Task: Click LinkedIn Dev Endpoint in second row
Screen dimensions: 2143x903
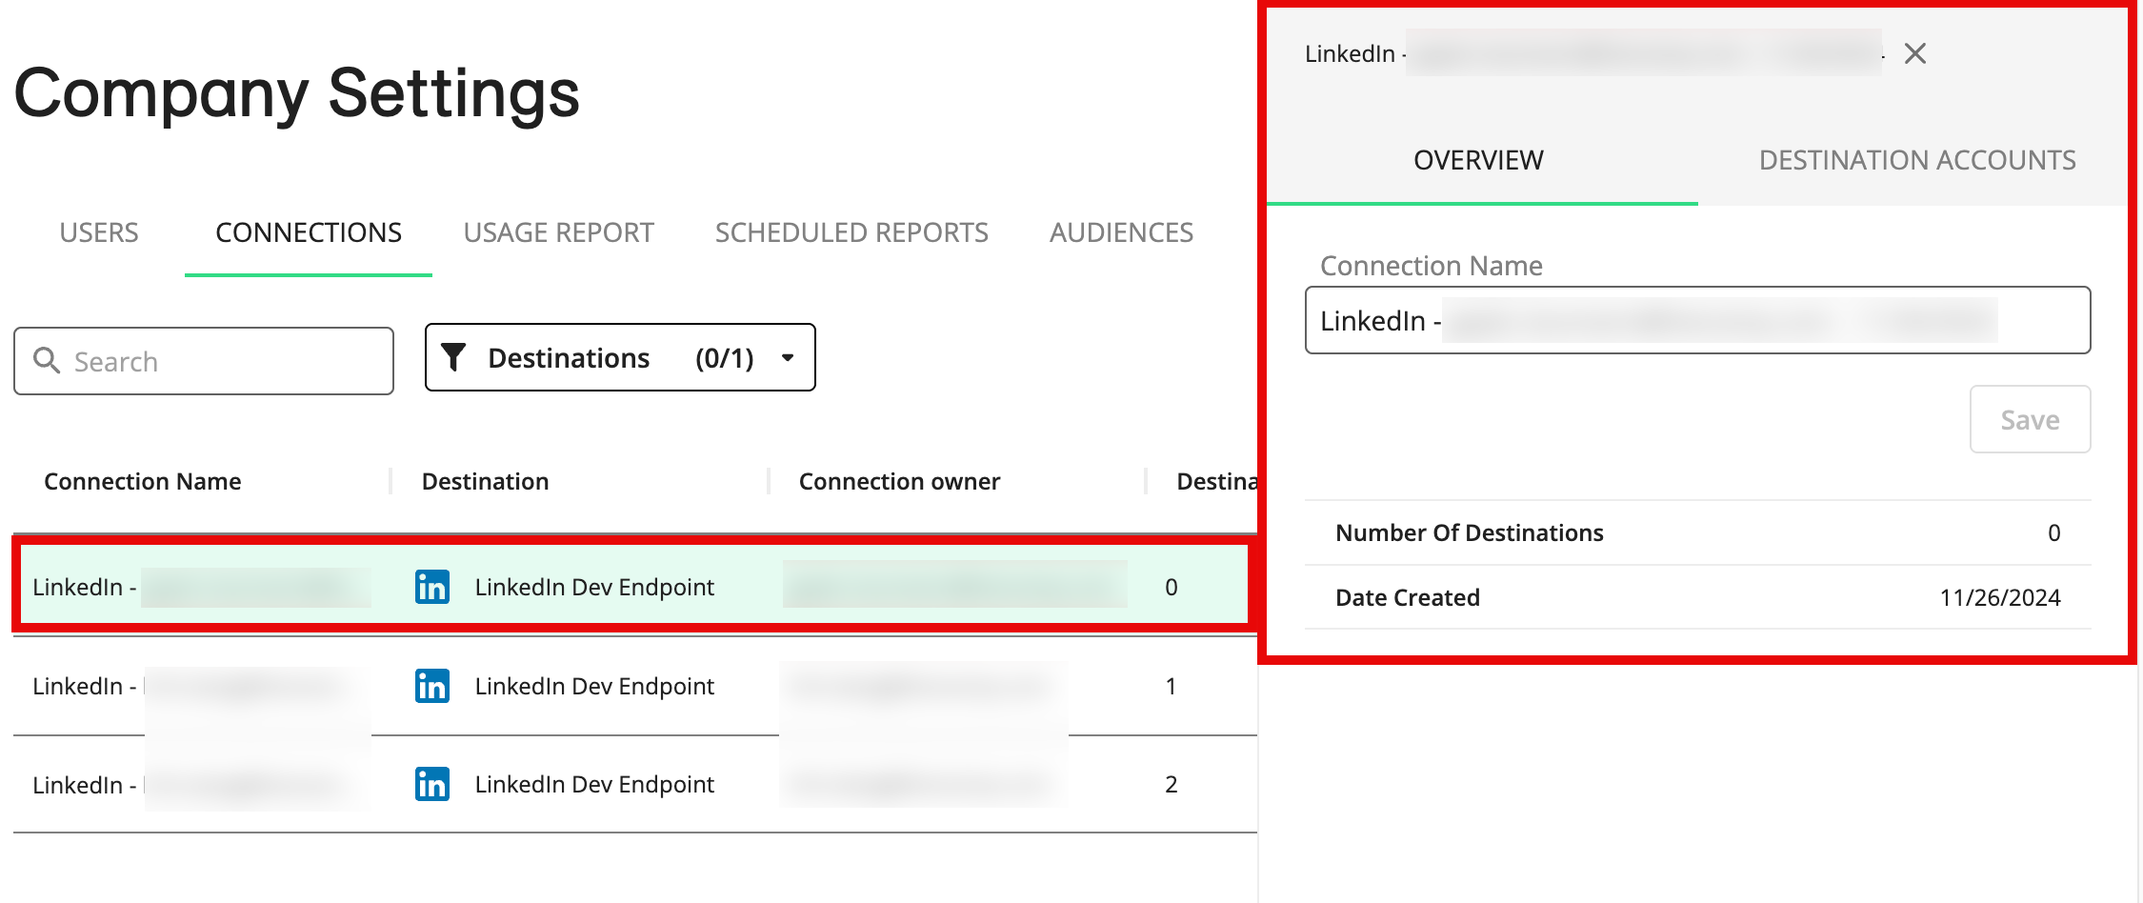Action: point(594,686)
